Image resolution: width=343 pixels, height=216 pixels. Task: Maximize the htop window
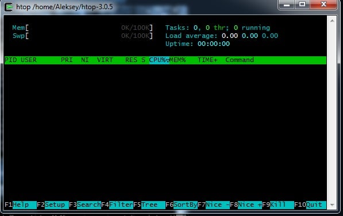302,5
